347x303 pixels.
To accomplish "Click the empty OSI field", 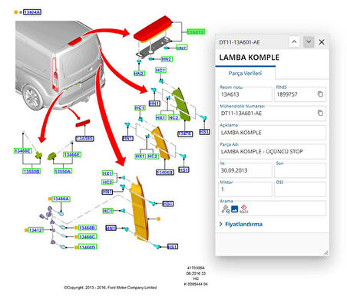I will [x=300, y=189].
